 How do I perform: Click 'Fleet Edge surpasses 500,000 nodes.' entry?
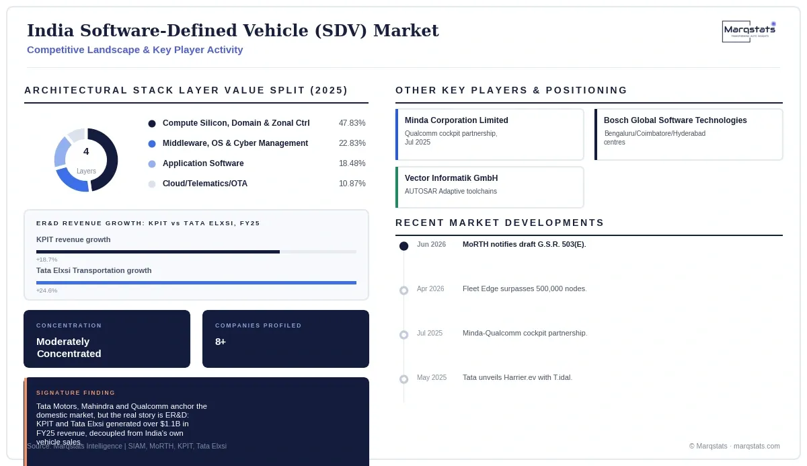[x=525, y=288]
